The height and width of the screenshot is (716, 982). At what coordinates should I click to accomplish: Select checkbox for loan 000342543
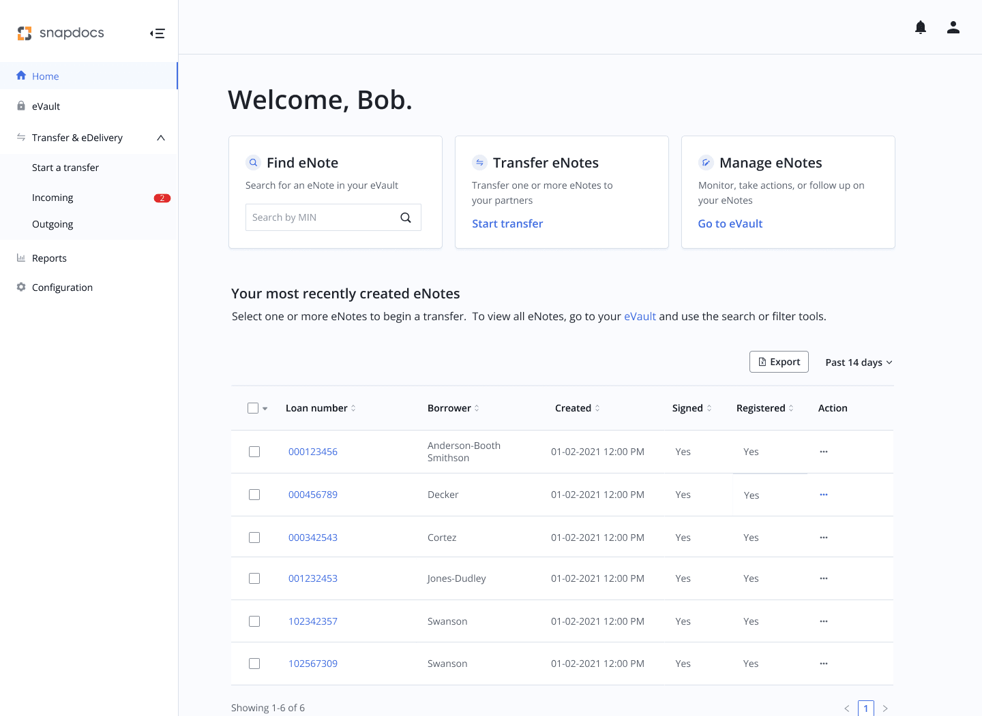tap(254, 538)
